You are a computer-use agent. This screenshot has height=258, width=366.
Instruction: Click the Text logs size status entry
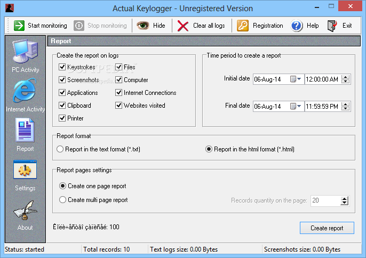click(x=184, y=249)
